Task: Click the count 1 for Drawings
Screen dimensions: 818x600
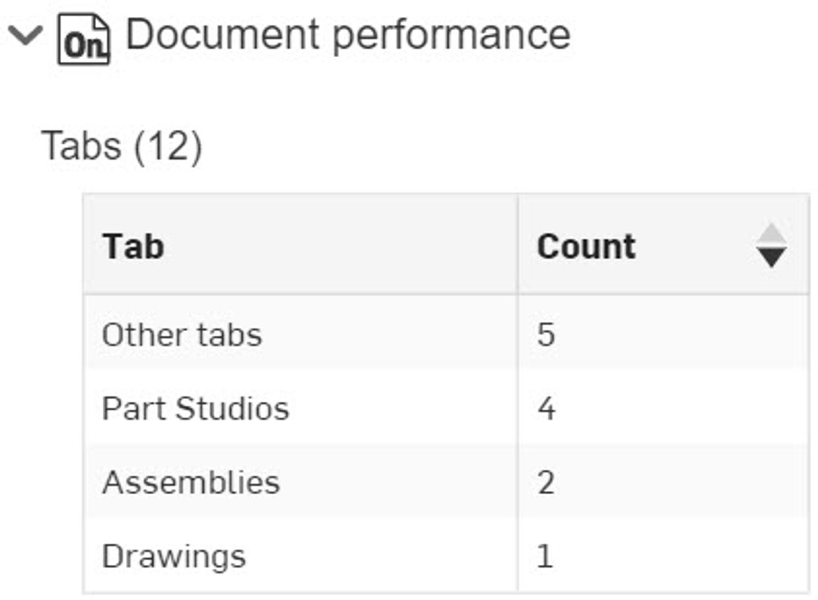Action: coord(545,556)
